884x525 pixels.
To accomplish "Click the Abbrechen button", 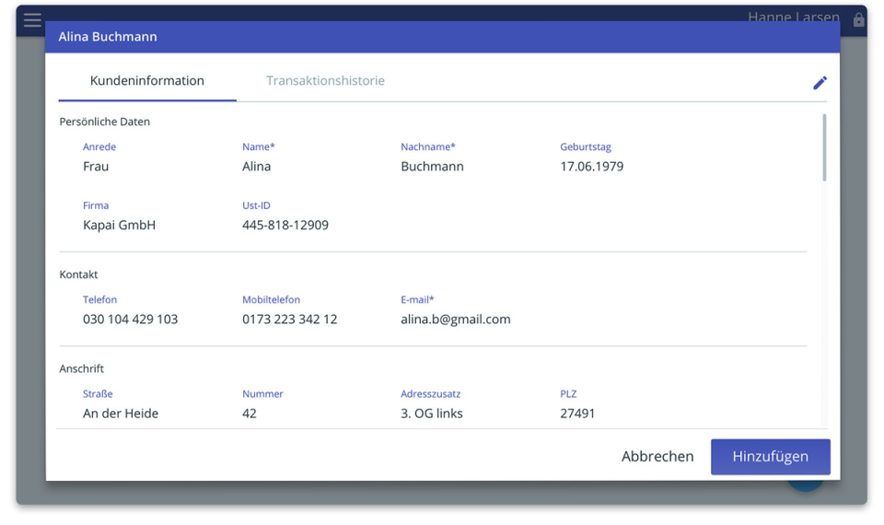I will pos(657,456).
